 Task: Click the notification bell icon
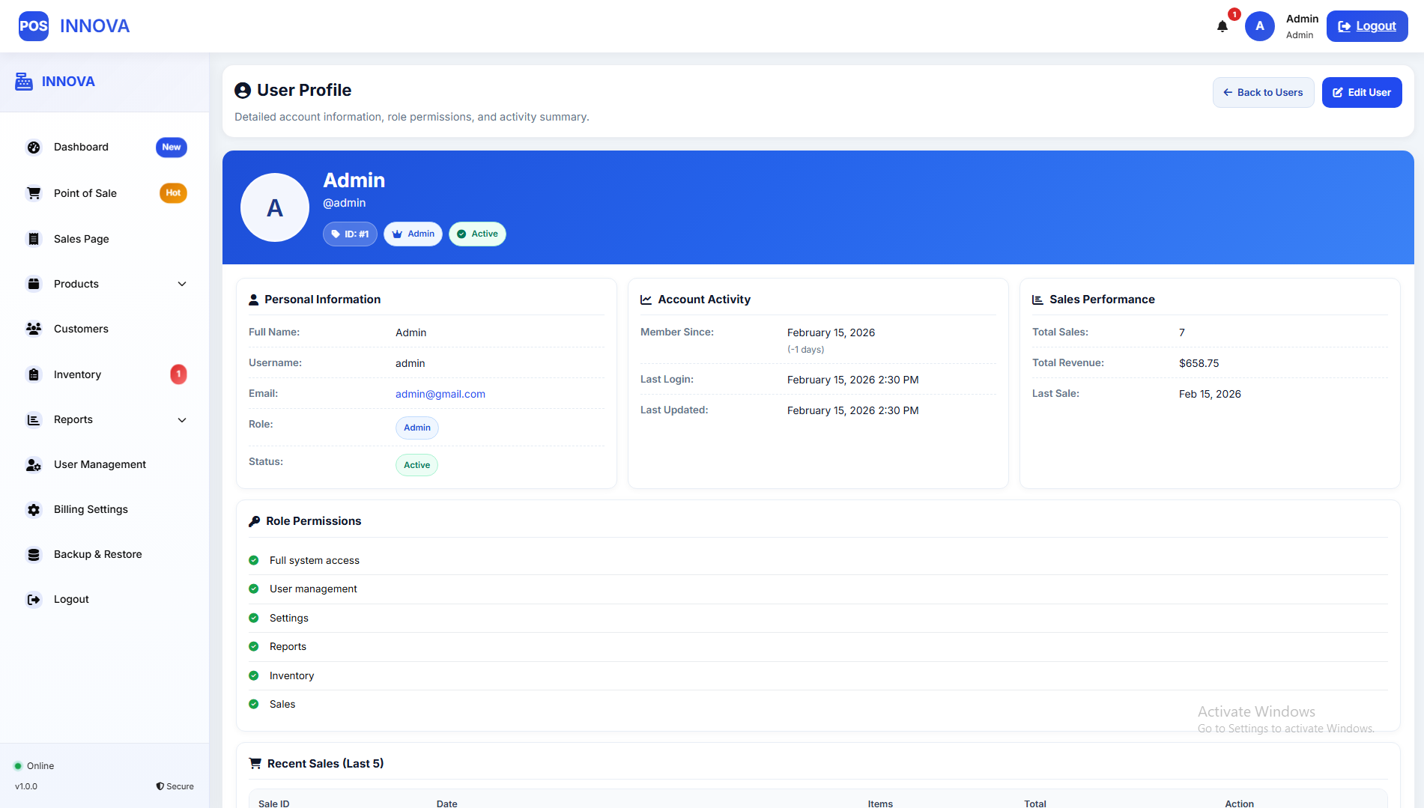click(x=1222, y=27)
